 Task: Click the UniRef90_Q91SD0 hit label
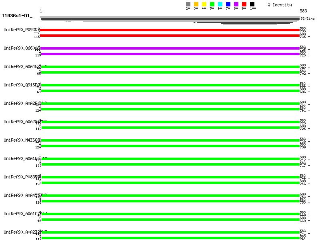[21, 85]
